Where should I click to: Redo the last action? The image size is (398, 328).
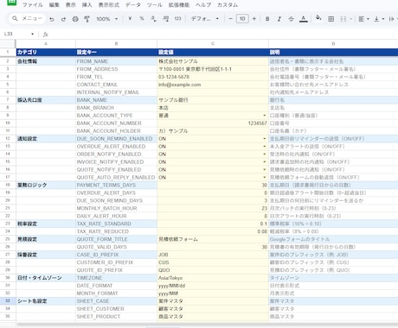(63, 19)
